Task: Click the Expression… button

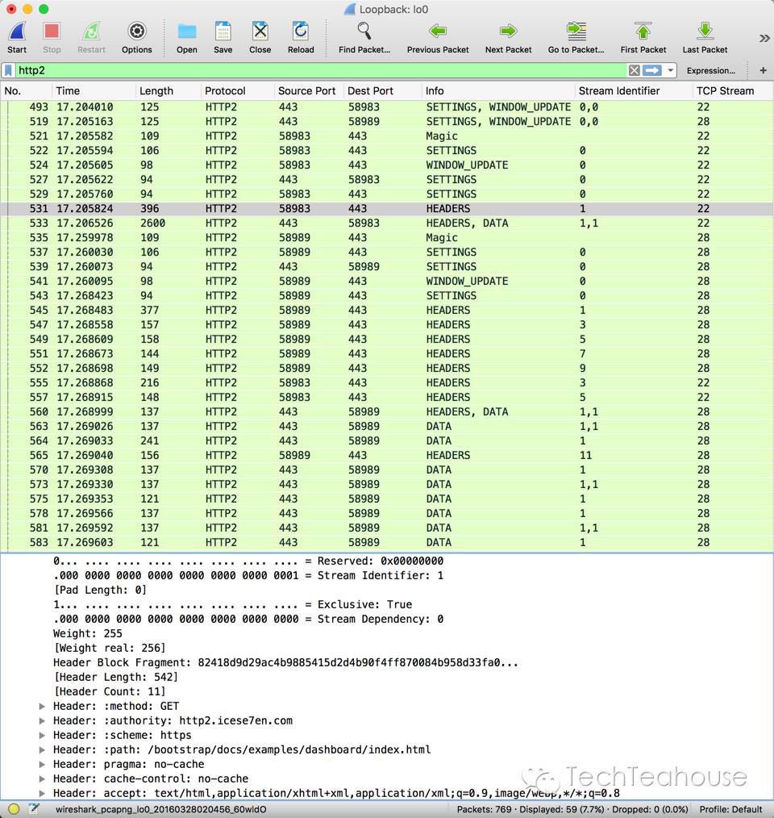Action: (x=710, y=70)
